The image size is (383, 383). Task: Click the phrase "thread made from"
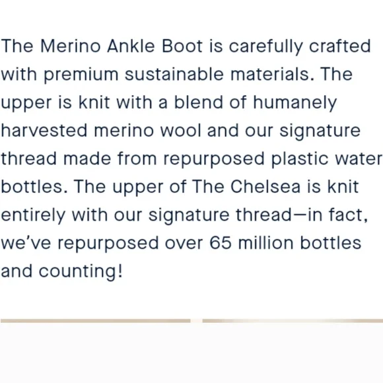point(79,158)
